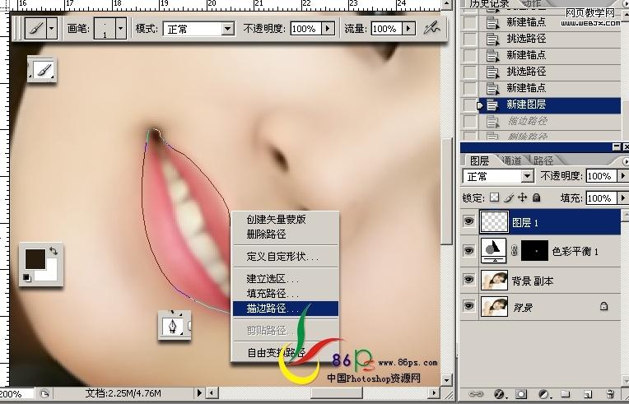Viewport: 629px width, 404px height.
Task: Click the dark foreground color swatch
Action: (35, 259)
